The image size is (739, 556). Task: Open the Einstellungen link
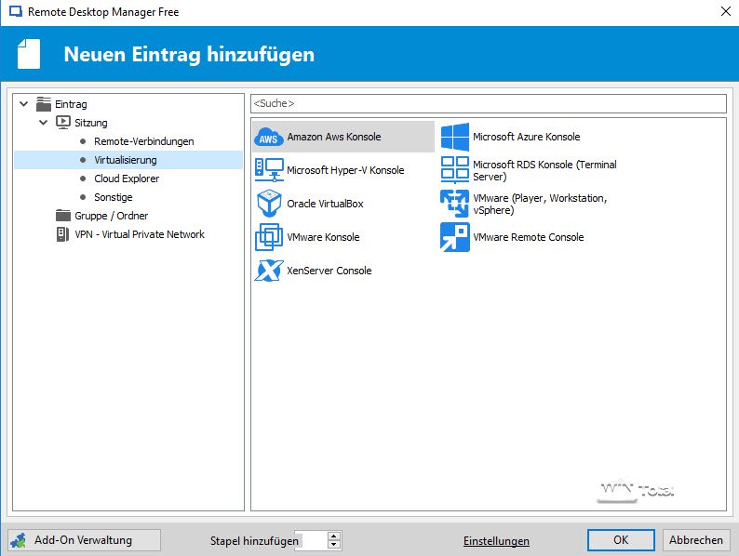pyautogui.click(x=496, y=541)
